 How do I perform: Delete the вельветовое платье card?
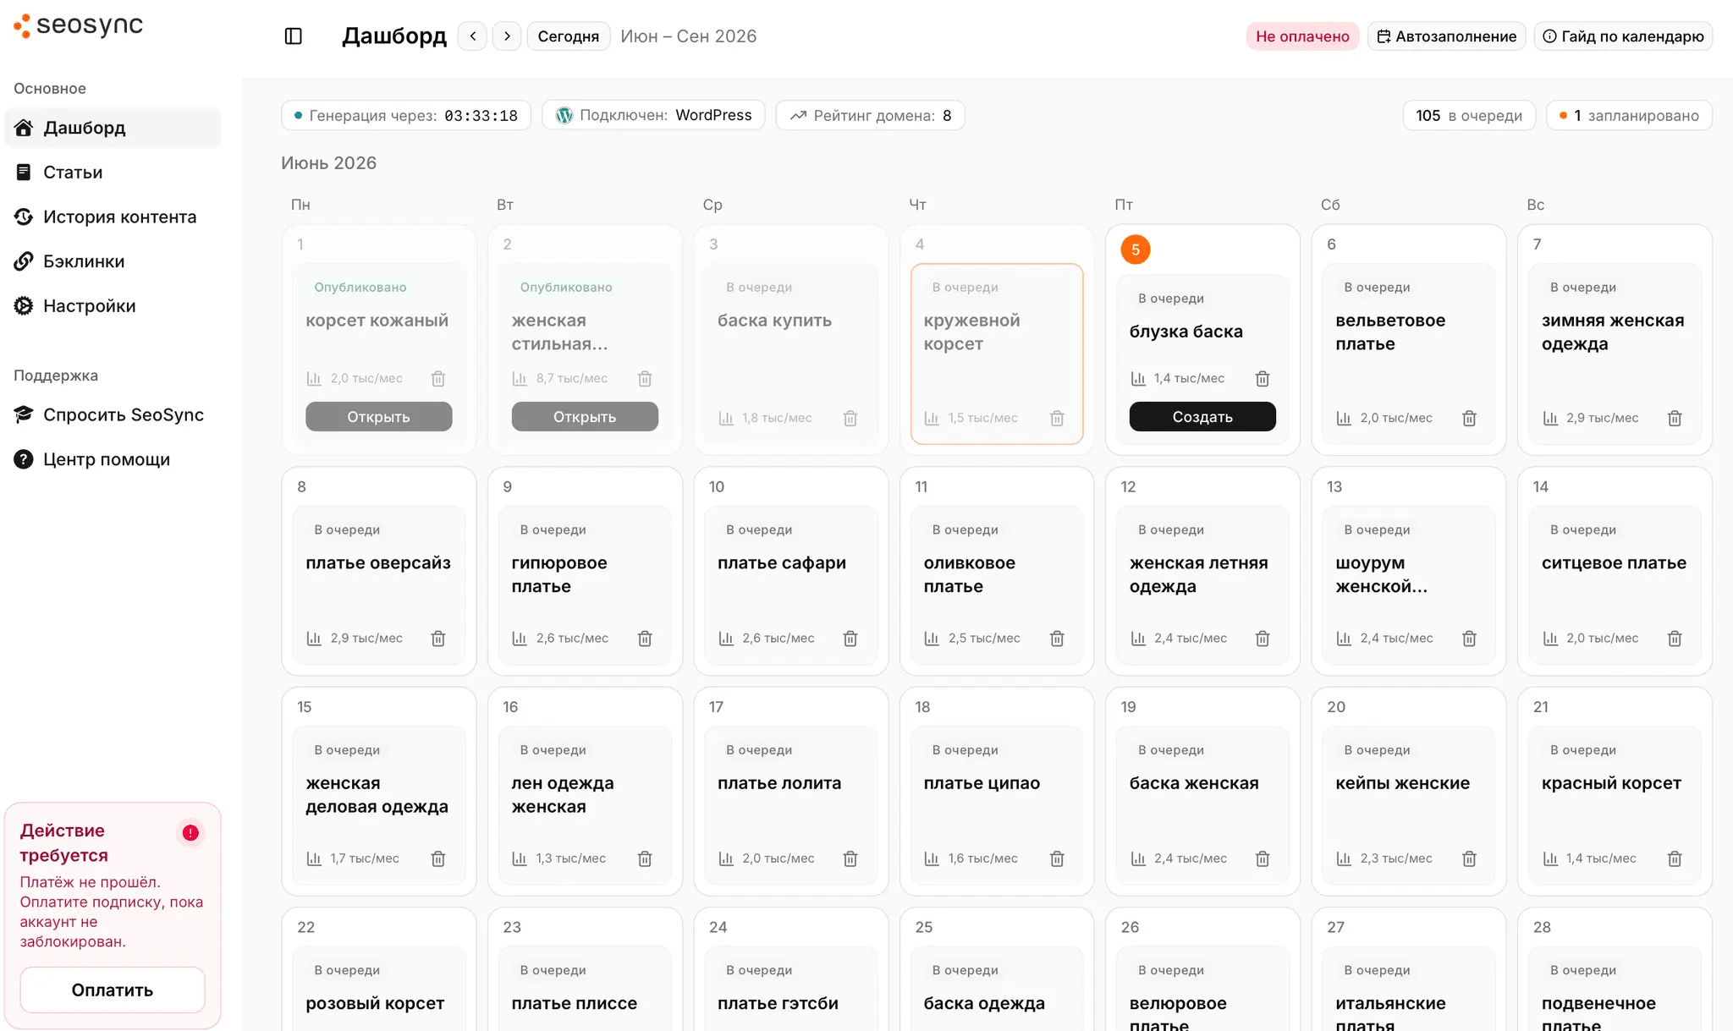[x=1469, y=418]
